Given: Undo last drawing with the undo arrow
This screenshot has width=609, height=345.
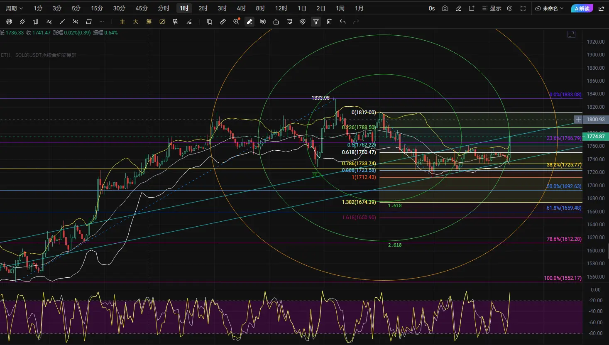Looking at the screenshot, I should pyautogui.click(x=342, y=22).
